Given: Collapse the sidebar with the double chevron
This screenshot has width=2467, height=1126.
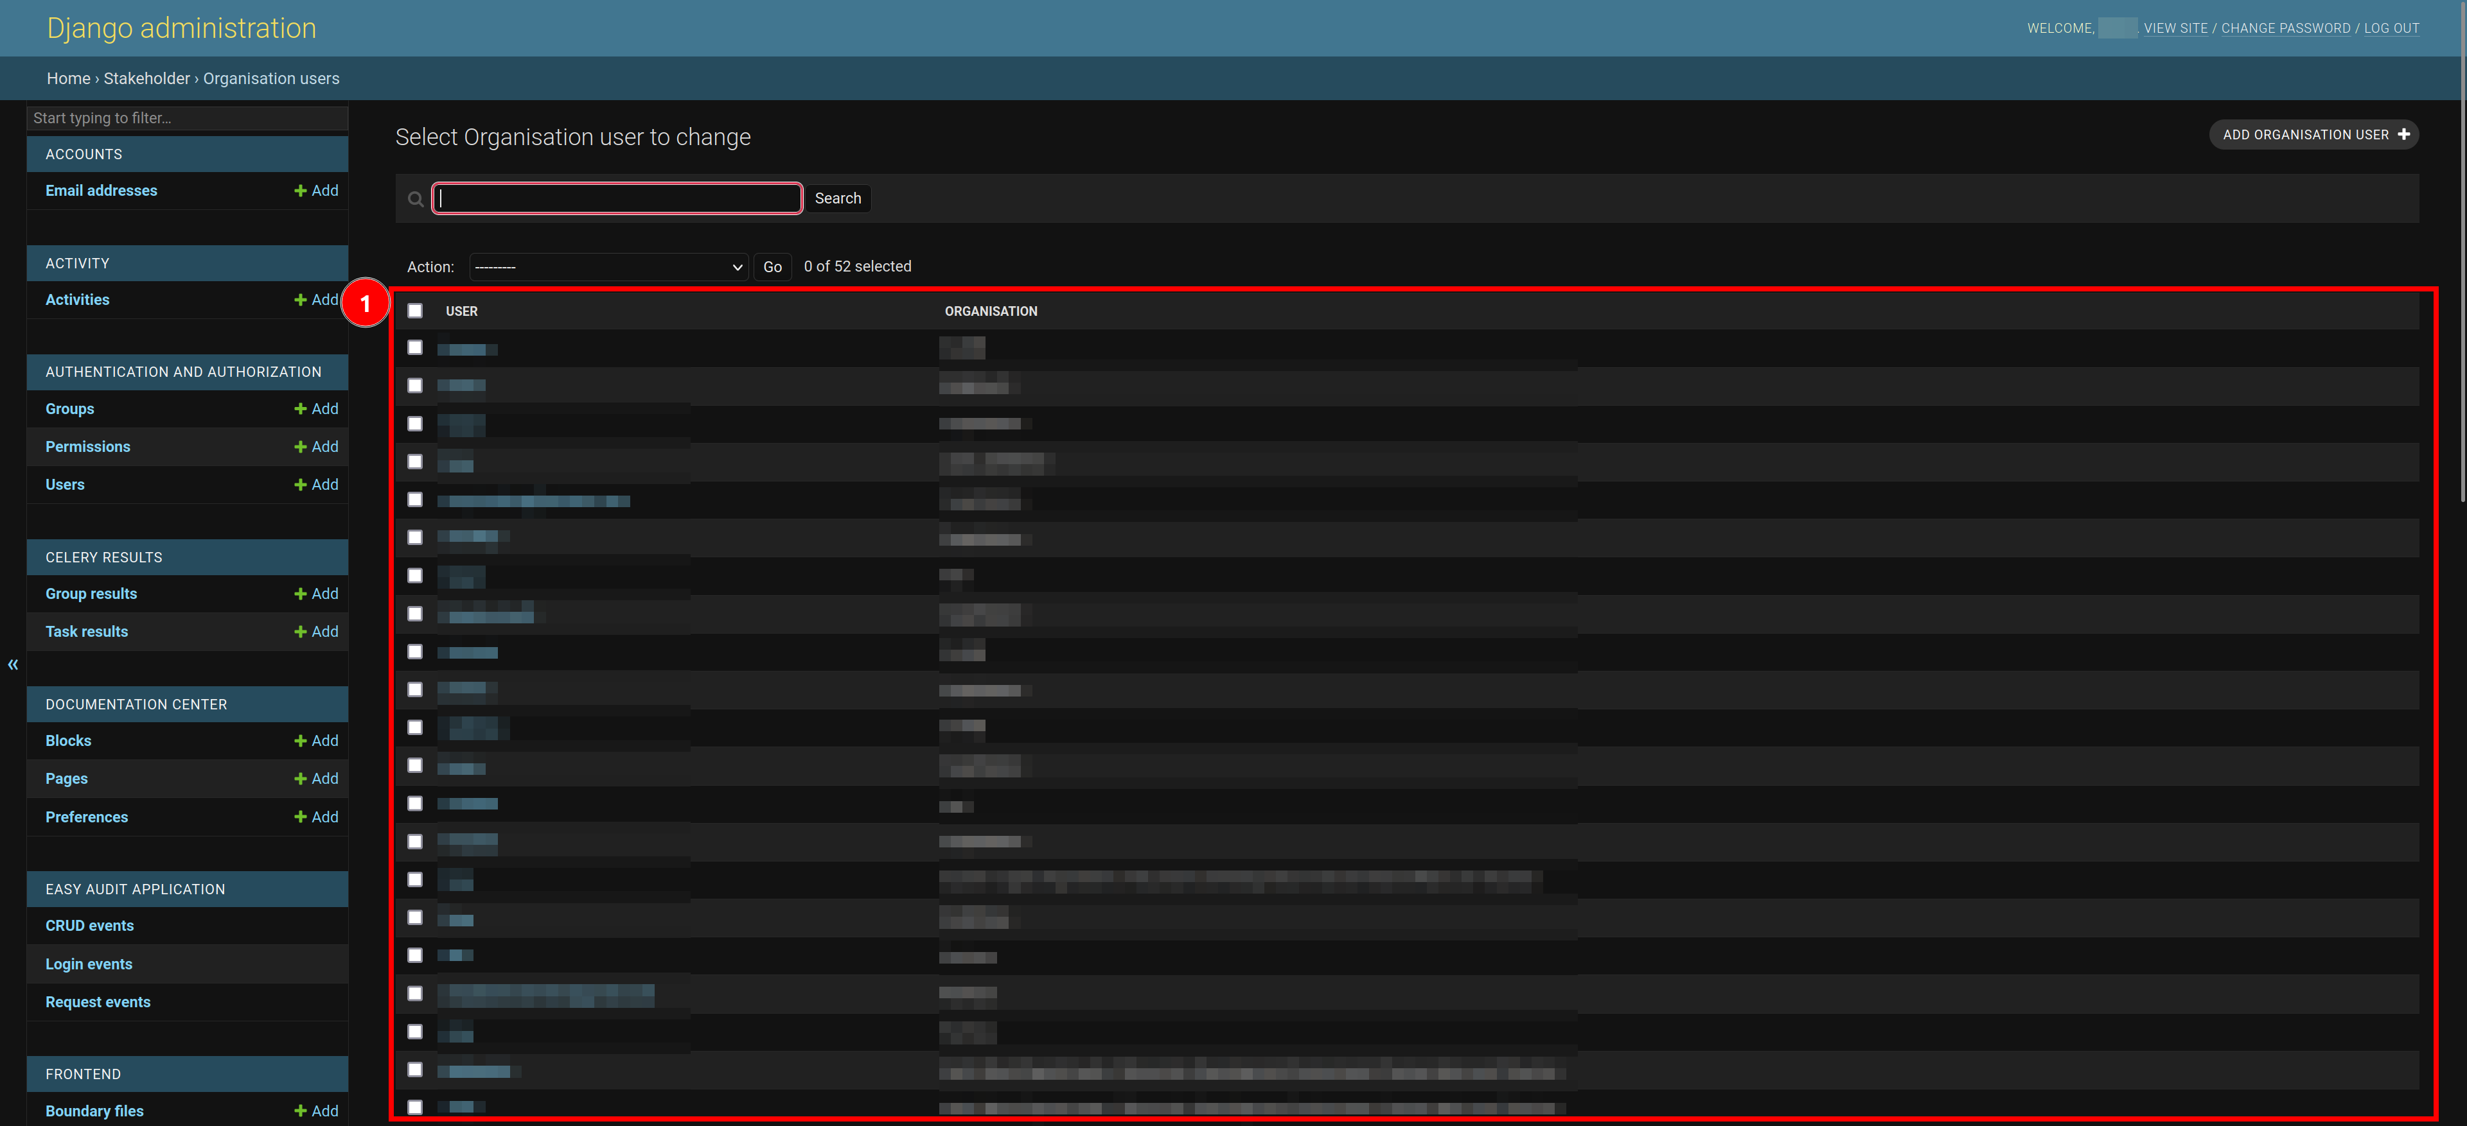Looking at the screenshot, I should [13, 664].
